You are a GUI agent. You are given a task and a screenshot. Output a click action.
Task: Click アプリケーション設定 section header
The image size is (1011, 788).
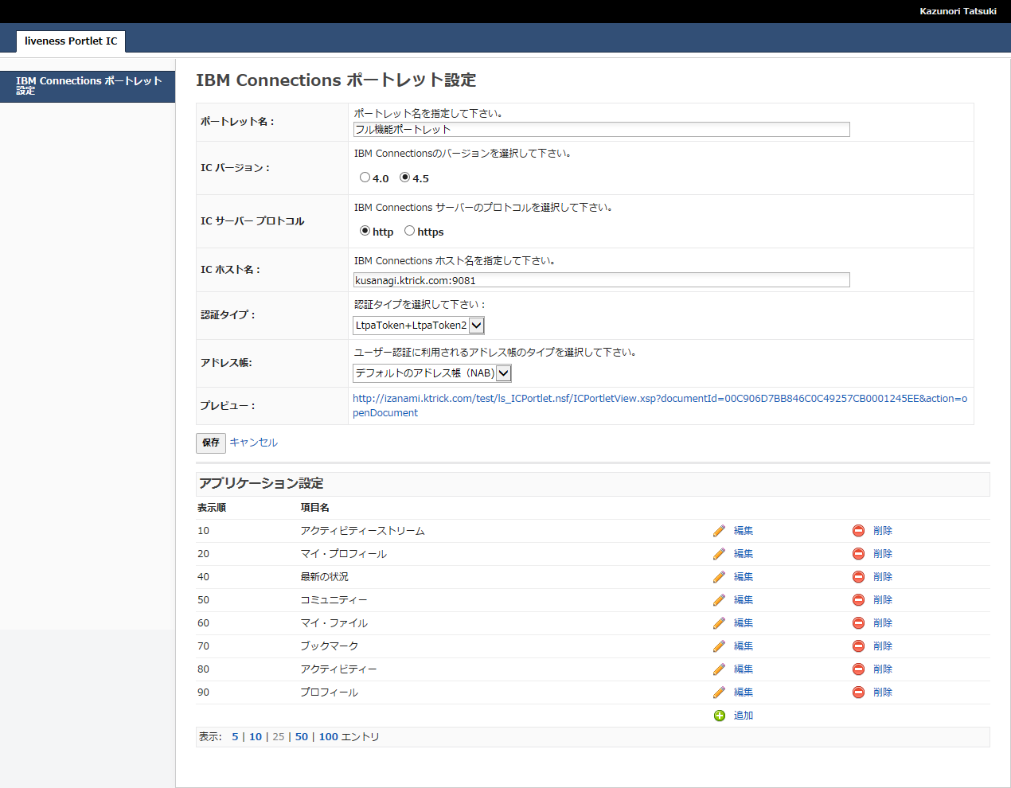coord(261,483)
